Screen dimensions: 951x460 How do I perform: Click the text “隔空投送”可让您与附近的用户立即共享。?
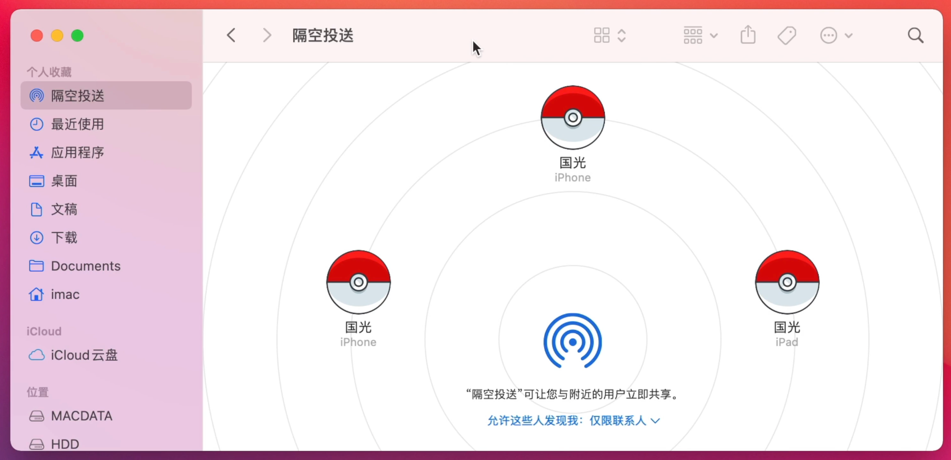[573, 394]
